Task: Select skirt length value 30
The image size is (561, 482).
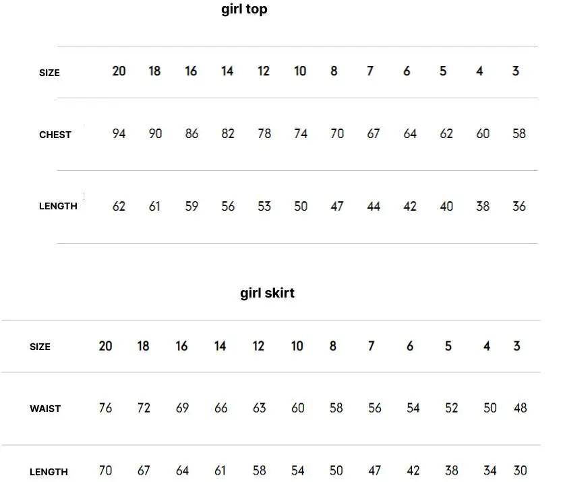Action: (521, 471)
